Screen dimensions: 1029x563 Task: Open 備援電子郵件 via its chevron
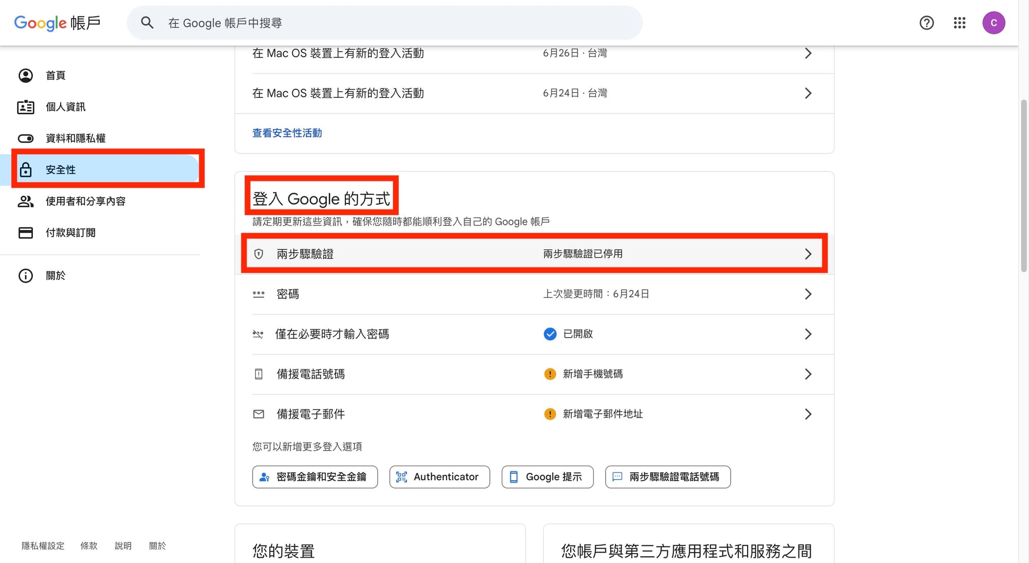pos(808,414)
